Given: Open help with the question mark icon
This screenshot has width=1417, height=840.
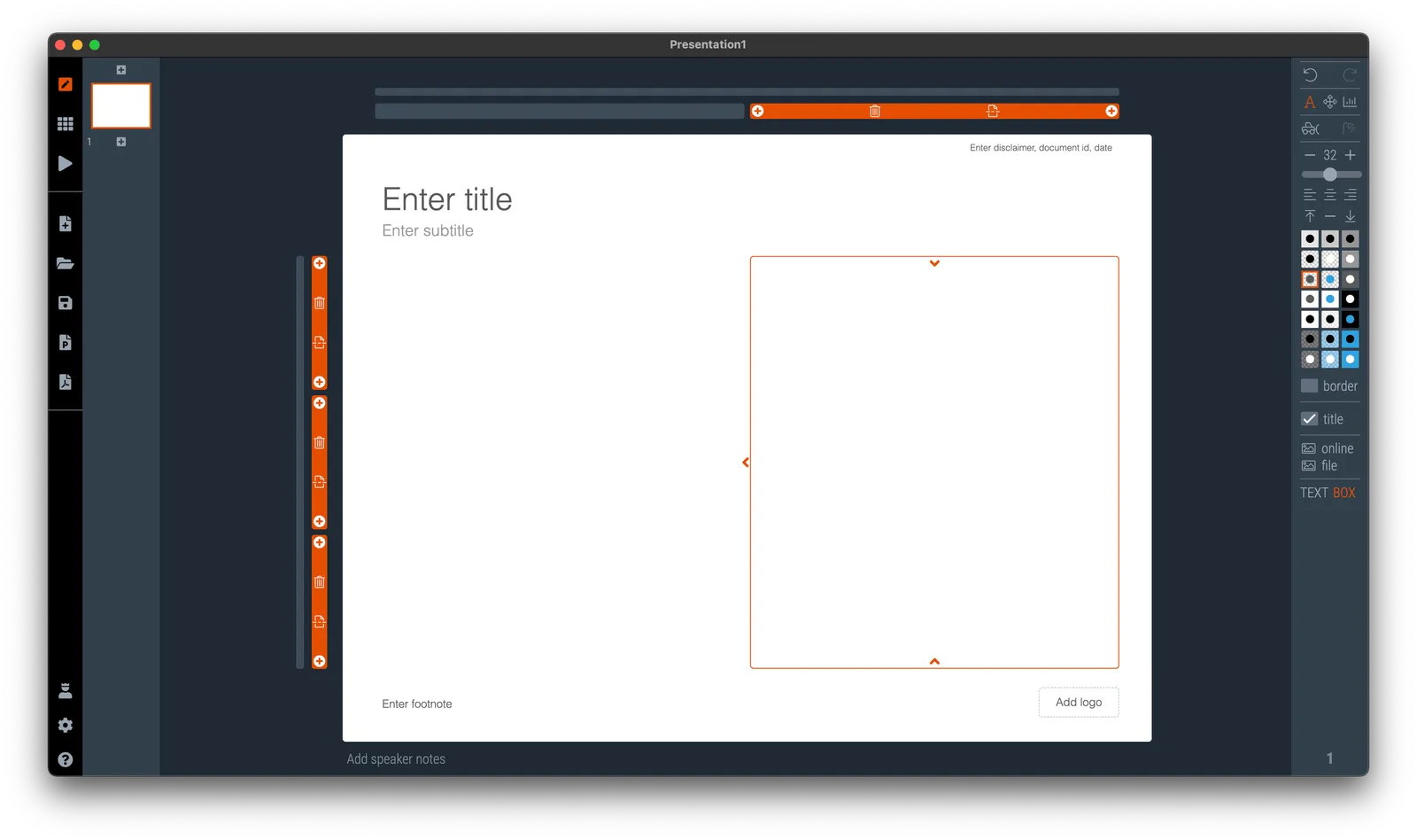Looking at the screenshot, I should (x=65, y=759).
